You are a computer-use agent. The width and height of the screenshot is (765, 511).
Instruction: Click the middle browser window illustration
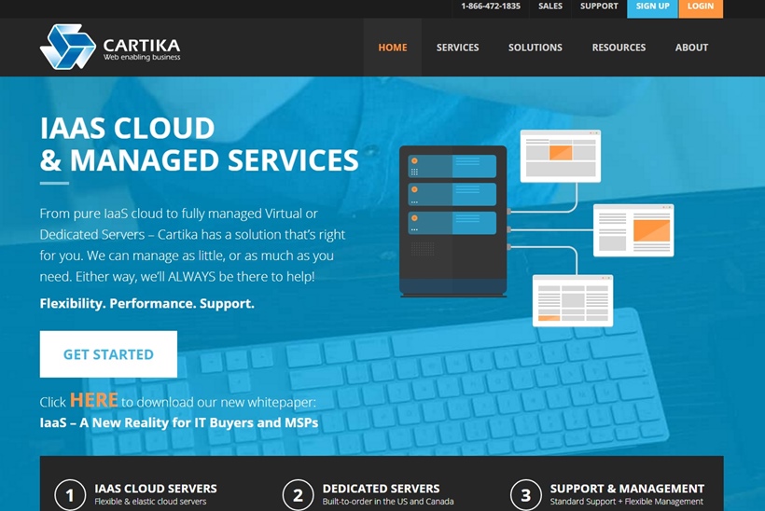[633, 230]
